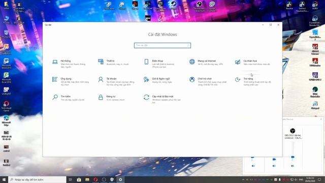Select the UniKeyNT desktop shortcut
This screenshot has height=183, width=325.
6,91
